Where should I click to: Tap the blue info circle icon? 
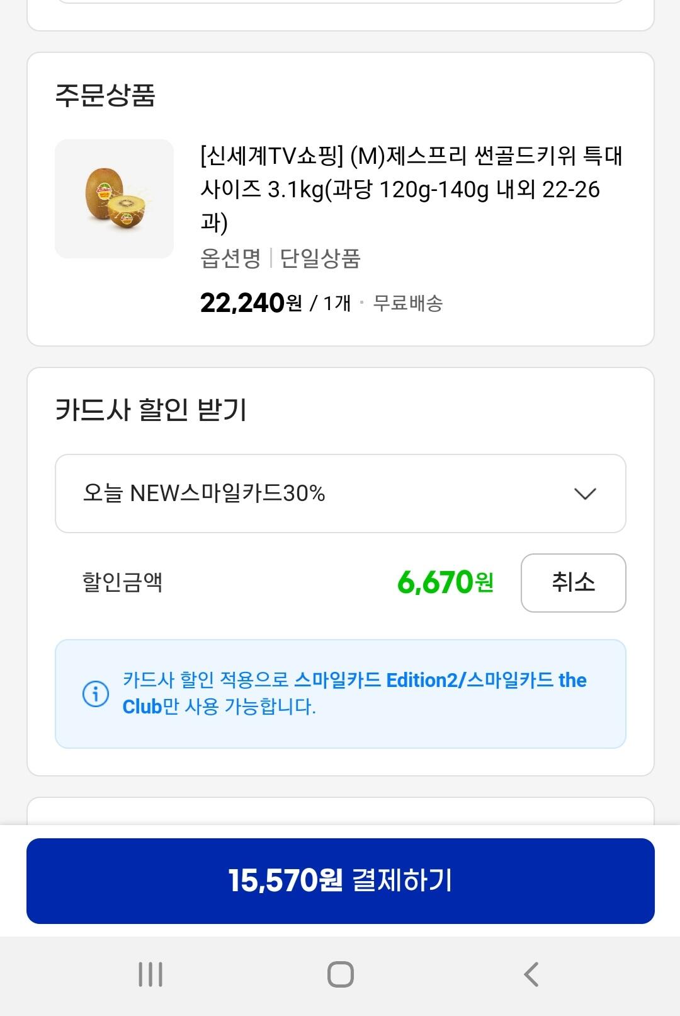96,694
